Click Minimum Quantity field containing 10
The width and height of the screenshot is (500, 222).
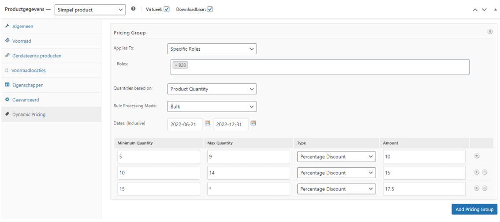point(159,173)
